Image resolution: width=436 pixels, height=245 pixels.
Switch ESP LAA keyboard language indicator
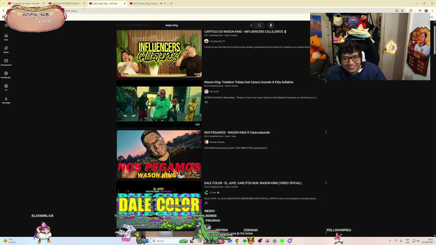[407, 241]
